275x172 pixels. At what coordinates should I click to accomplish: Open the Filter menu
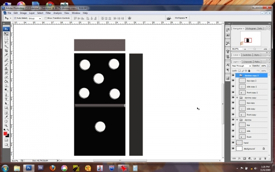click(x=48, y=13)
